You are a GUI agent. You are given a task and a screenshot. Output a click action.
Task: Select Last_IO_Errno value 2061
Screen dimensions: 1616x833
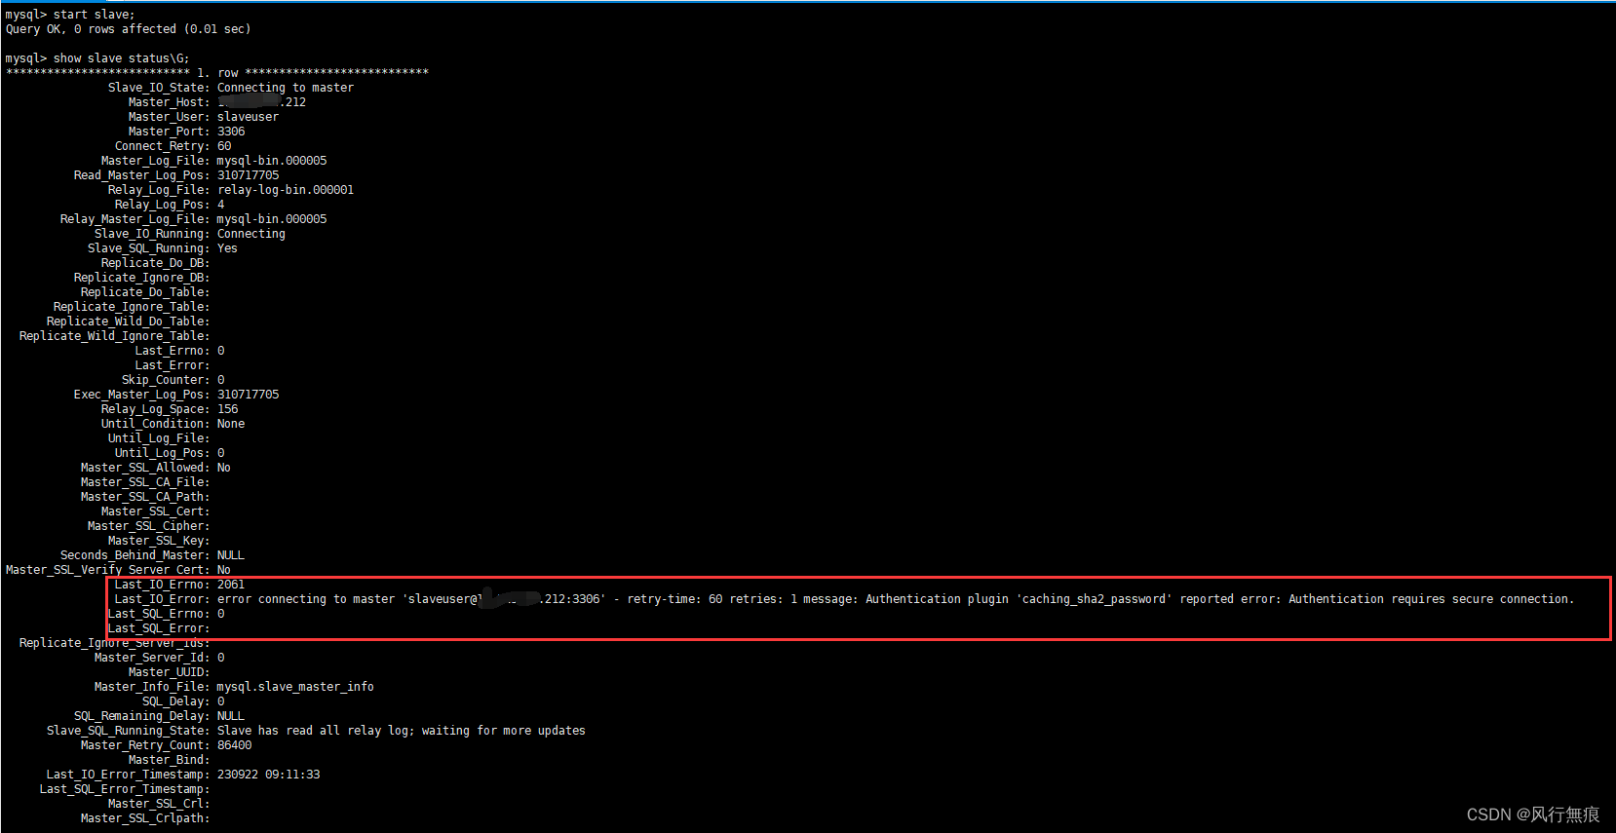231,585
